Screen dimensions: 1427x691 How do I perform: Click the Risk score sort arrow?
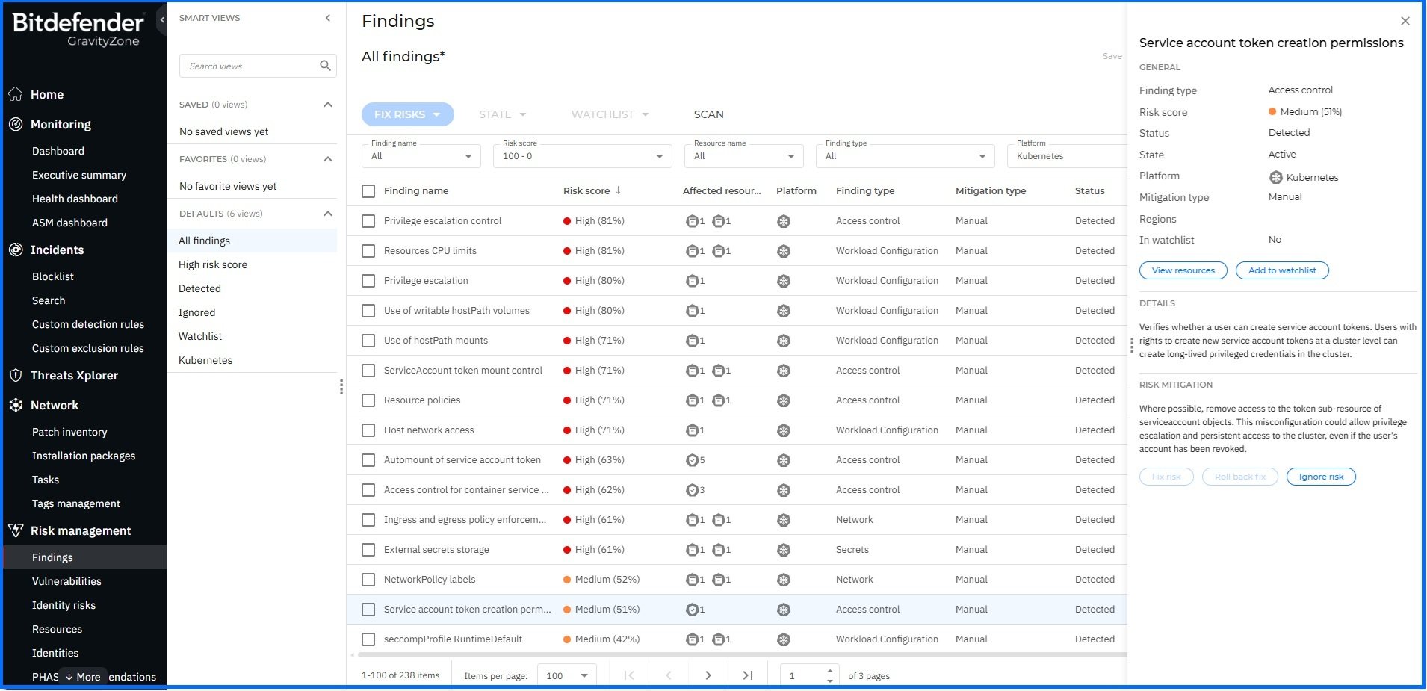click(x=618, y=190)
